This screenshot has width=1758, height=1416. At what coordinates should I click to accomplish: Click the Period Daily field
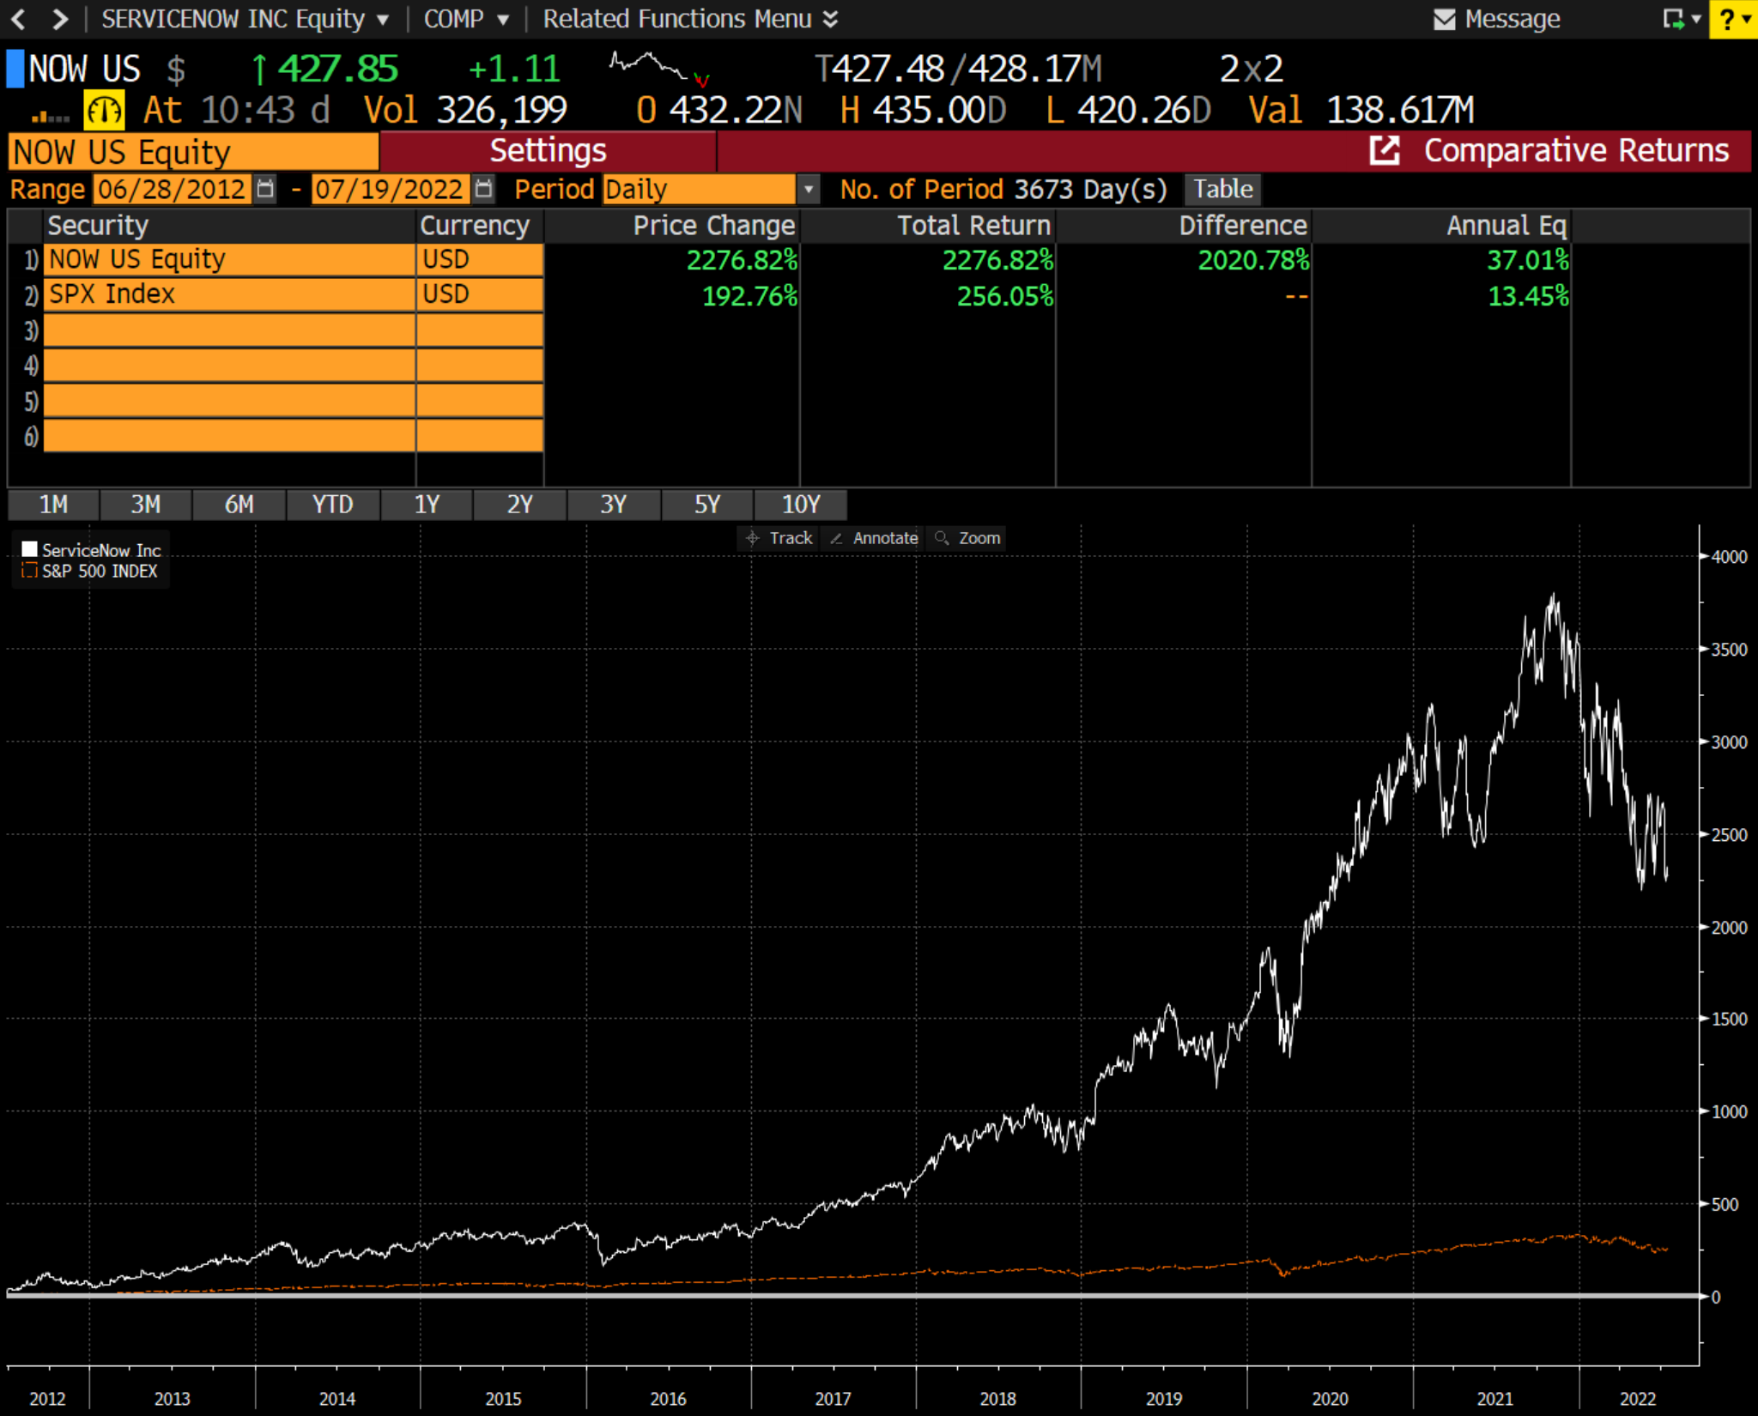click(700, 189)
